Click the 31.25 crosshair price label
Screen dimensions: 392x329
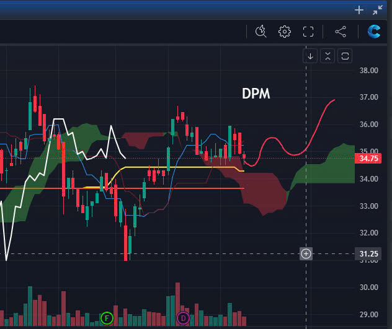click(368, 253)
